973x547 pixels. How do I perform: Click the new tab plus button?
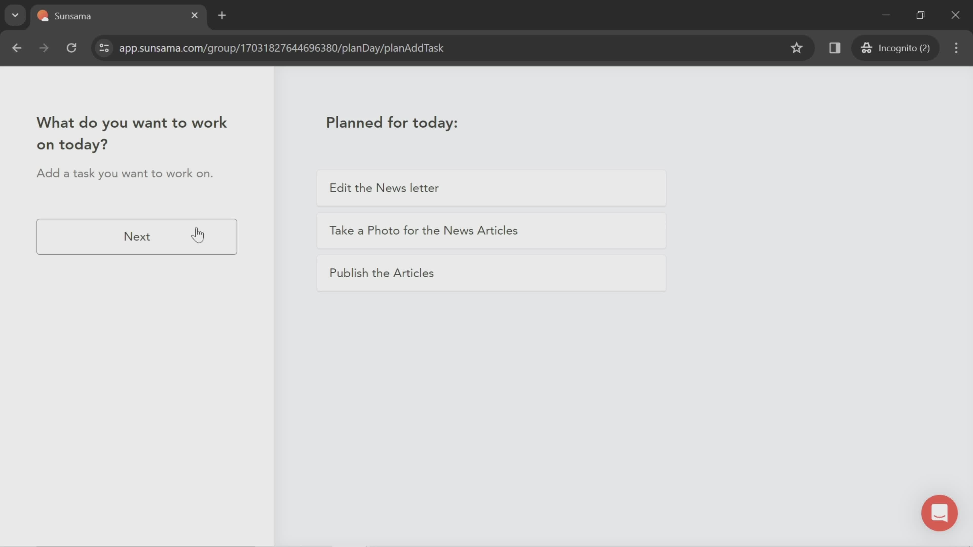click(x=221, y=15)
